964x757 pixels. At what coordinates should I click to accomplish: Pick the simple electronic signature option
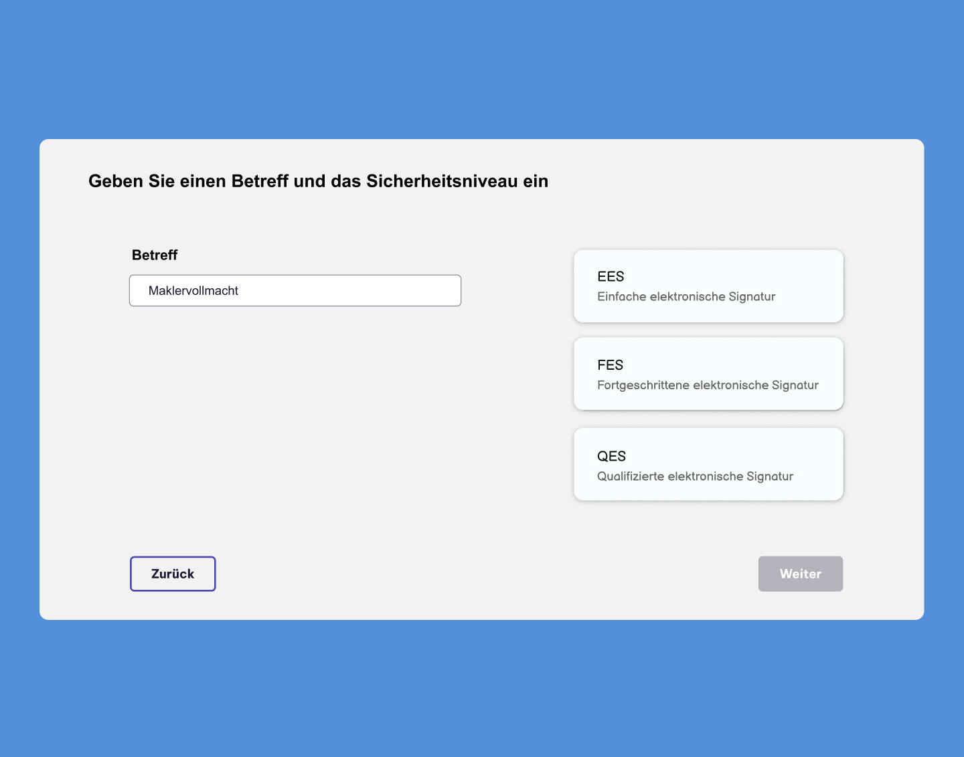coord(708,286)
